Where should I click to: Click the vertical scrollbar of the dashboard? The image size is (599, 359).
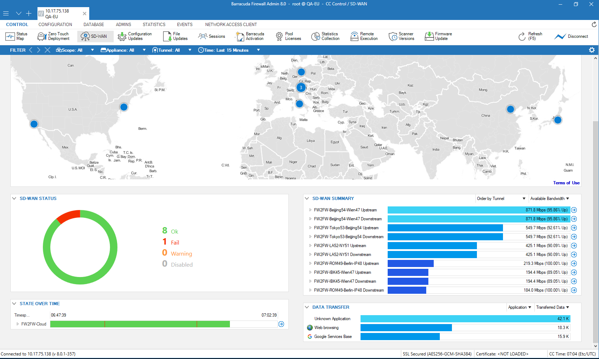tap(595, 232)
